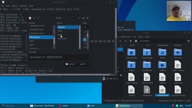The height and width of the screenshot is (108, 192).
Task: Open the Edit menu in editor
Action: pos(8,6)
